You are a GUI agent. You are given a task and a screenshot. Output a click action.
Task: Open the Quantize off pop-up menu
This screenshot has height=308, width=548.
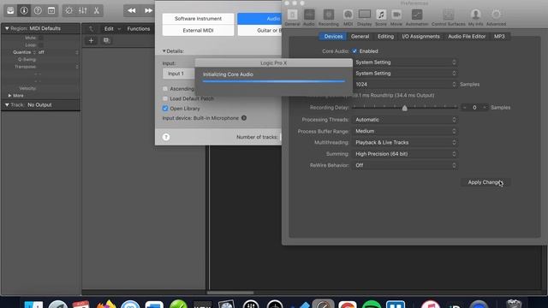58,52
